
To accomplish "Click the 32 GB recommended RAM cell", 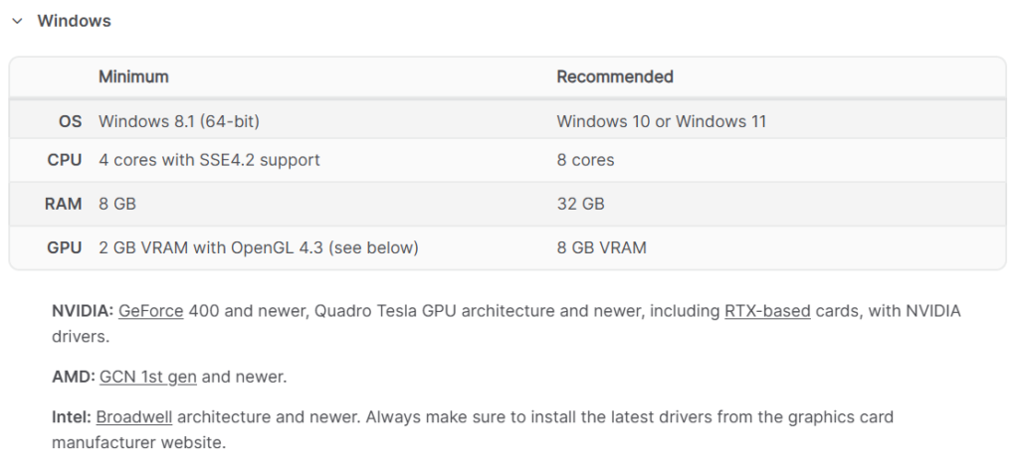I will tap(580, 204).
